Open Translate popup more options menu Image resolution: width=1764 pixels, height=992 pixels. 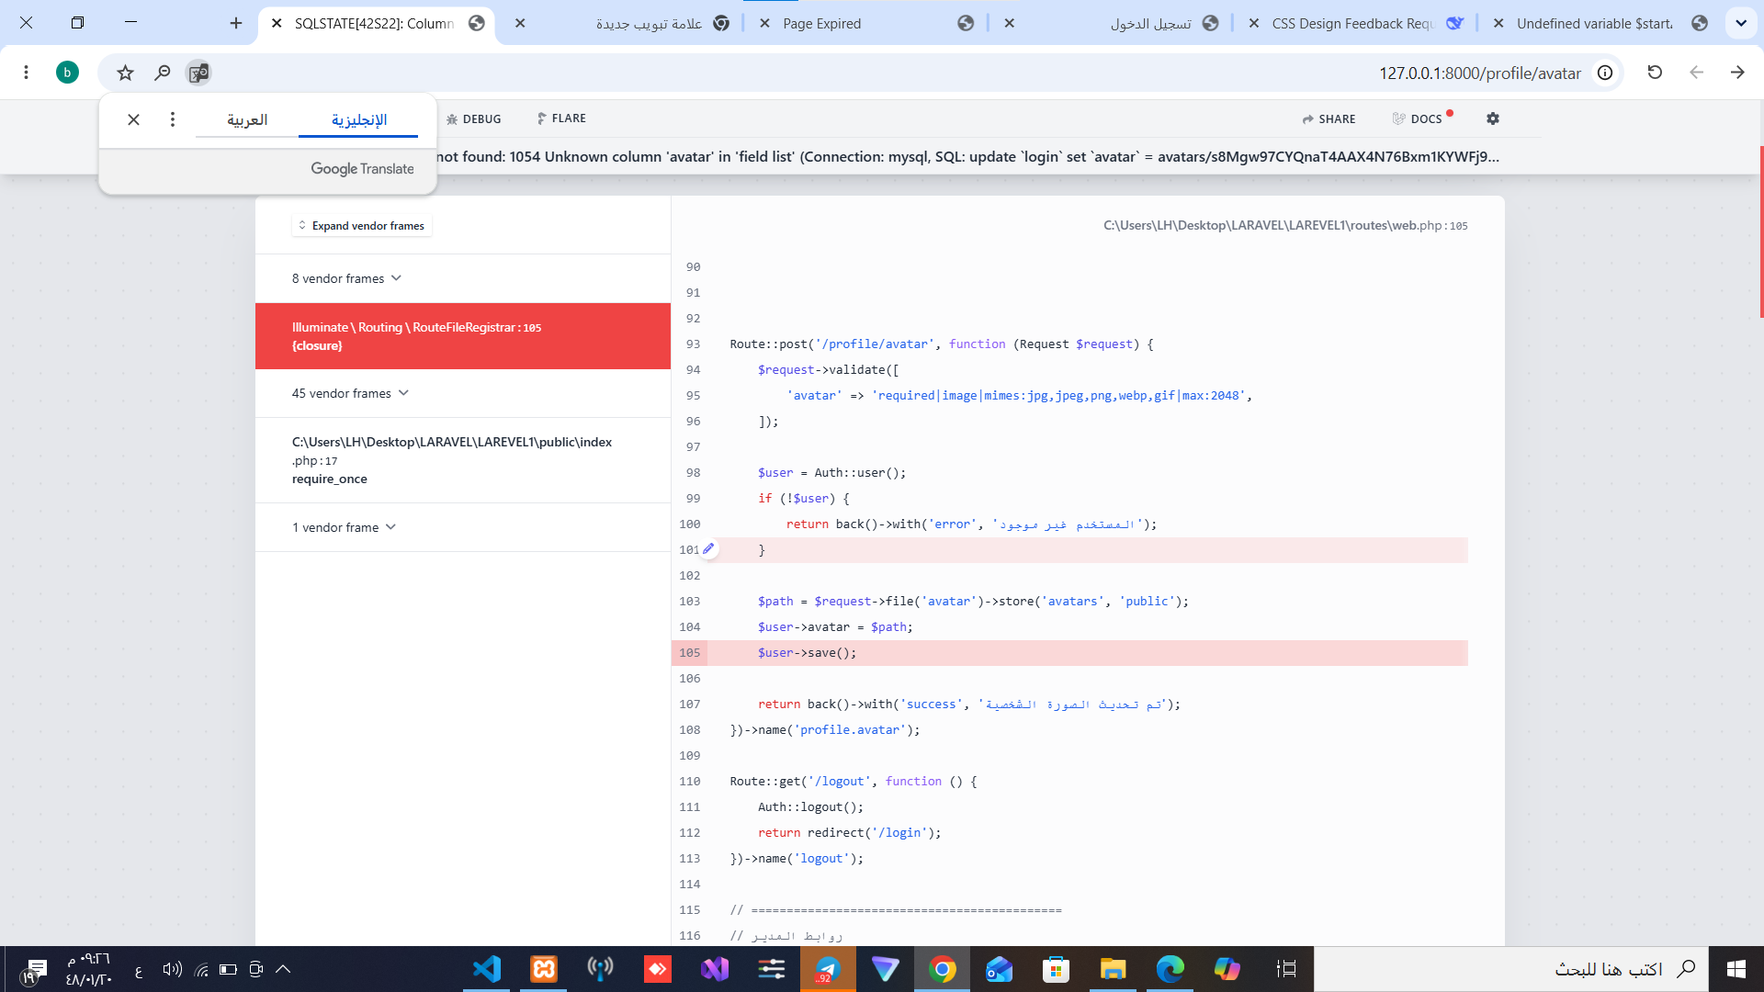click(173, 119)
